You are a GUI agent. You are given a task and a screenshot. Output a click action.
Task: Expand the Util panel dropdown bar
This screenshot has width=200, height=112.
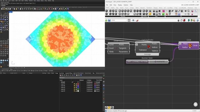point(182,16)
